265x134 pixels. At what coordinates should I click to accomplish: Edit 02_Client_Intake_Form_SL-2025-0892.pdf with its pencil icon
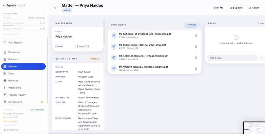(x=196, y=46)
